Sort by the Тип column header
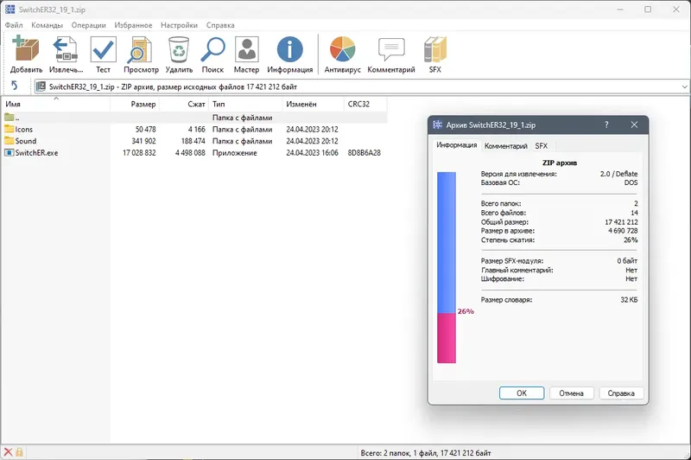The width and height of the screenshot is (691, 460). (x=245, y=104)
